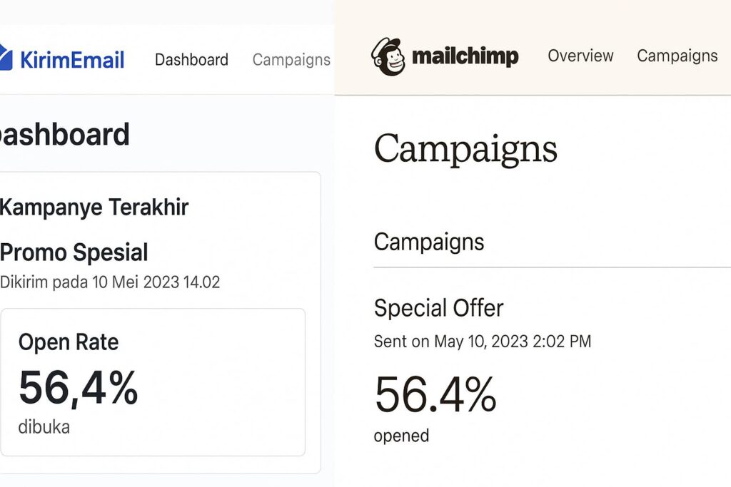The image size is (731, 487).
Task: Select the Open Rate stat card title
Action: pos(69,342)
